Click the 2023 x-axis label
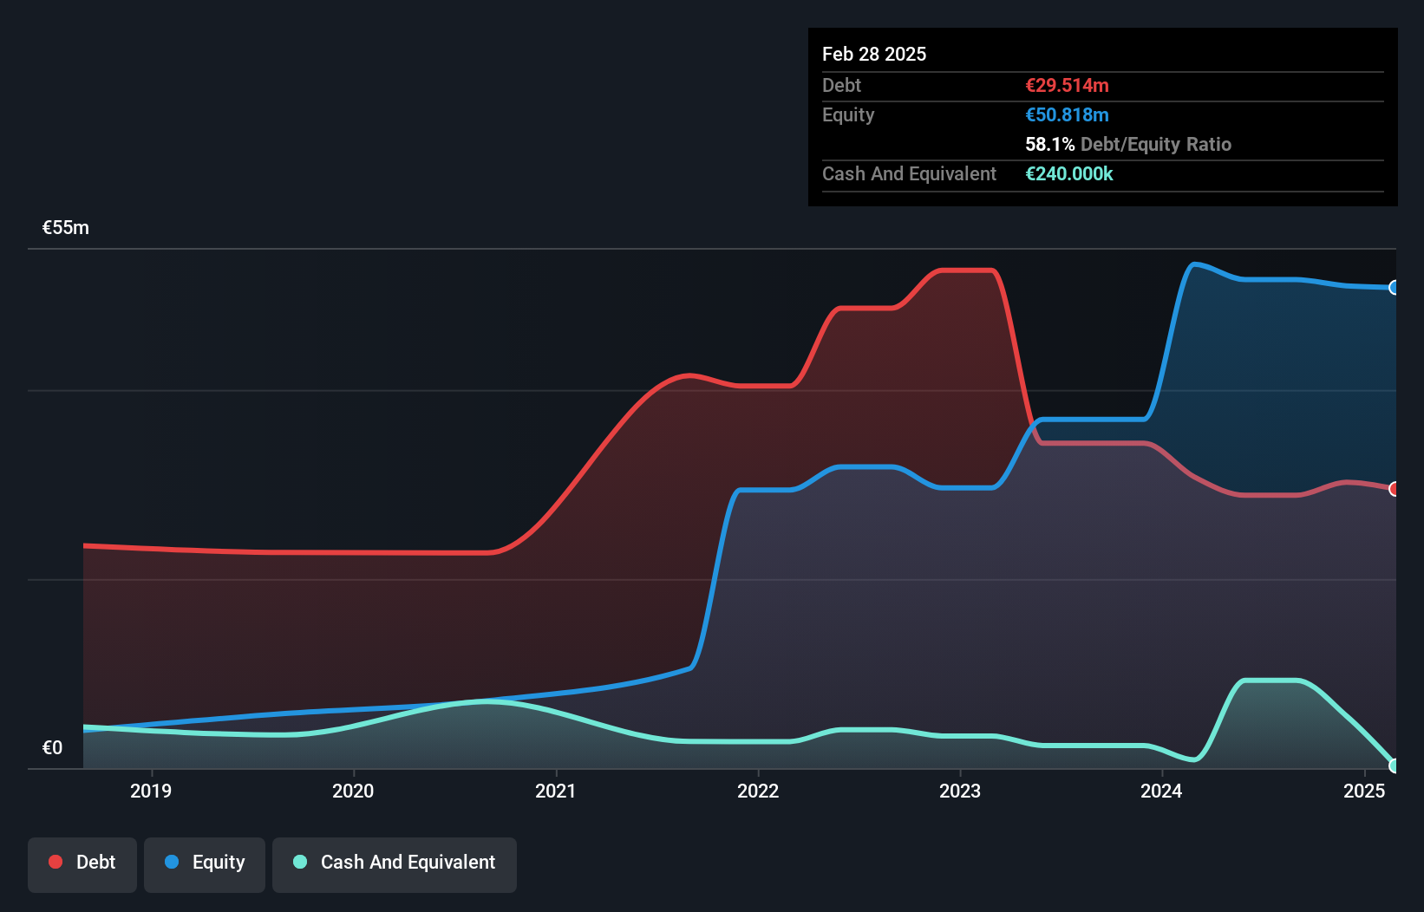 tap(960, 791)
